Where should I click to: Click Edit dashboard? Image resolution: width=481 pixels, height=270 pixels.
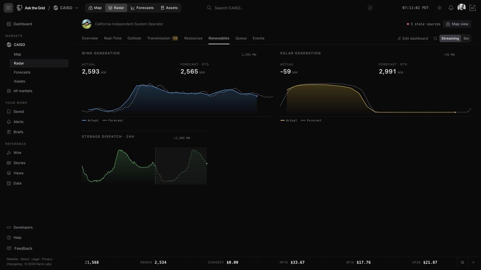(x=413, y=38)
